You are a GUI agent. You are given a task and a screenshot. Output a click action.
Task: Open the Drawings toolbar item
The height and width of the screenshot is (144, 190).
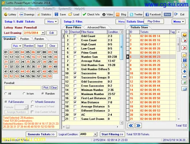click(x=27, y=14)
